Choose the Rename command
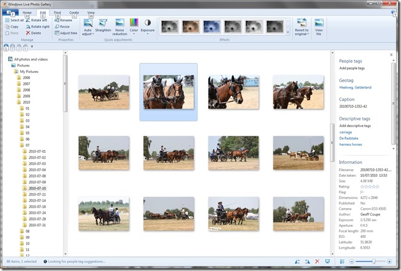Screen dimensions: 401x271 tap(63, 20)
